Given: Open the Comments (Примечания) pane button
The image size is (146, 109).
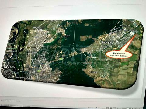Looking at the screenshot, I should pyautogui.click(x=100, y=108).
